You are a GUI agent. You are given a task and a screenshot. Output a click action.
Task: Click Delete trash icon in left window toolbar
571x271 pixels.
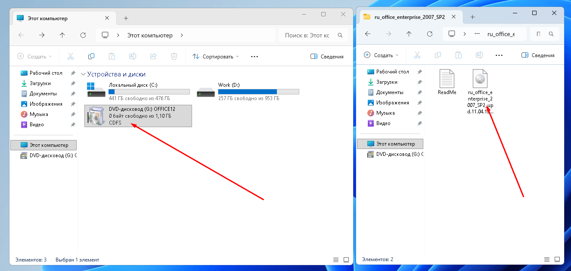point(174,56)
